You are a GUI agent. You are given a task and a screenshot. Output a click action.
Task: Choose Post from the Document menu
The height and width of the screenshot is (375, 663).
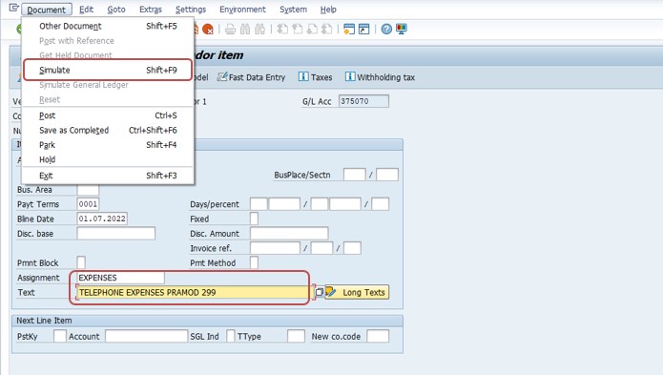tap(108, 115)
